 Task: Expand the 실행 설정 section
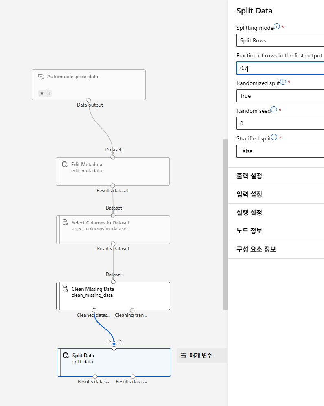(276, 213)
